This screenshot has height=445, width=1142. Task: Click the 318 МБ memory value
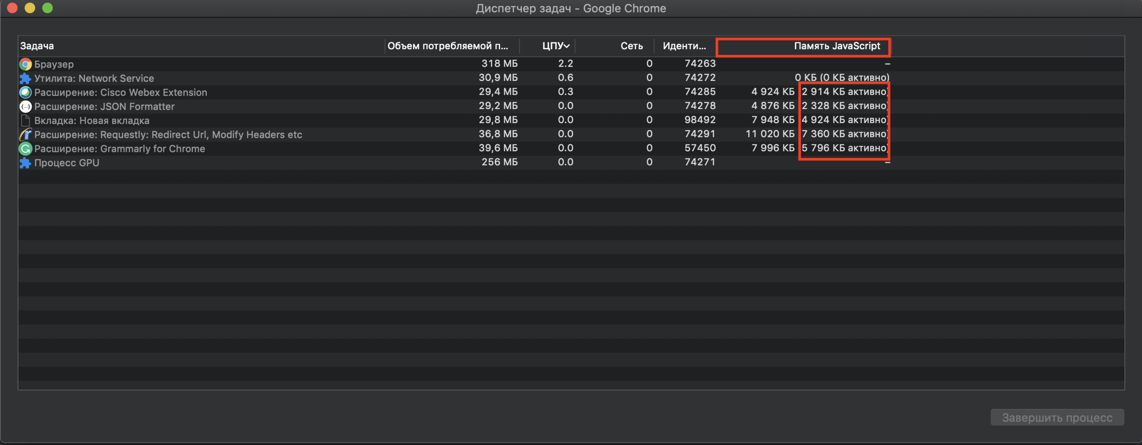[499, 63]
